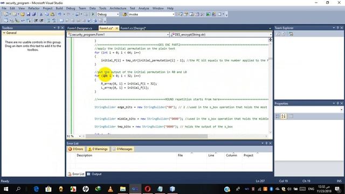The height and width of the screenshot is (194, 345).
Task: Start debugging with the green play icon
Action: [x=93, y=15]
